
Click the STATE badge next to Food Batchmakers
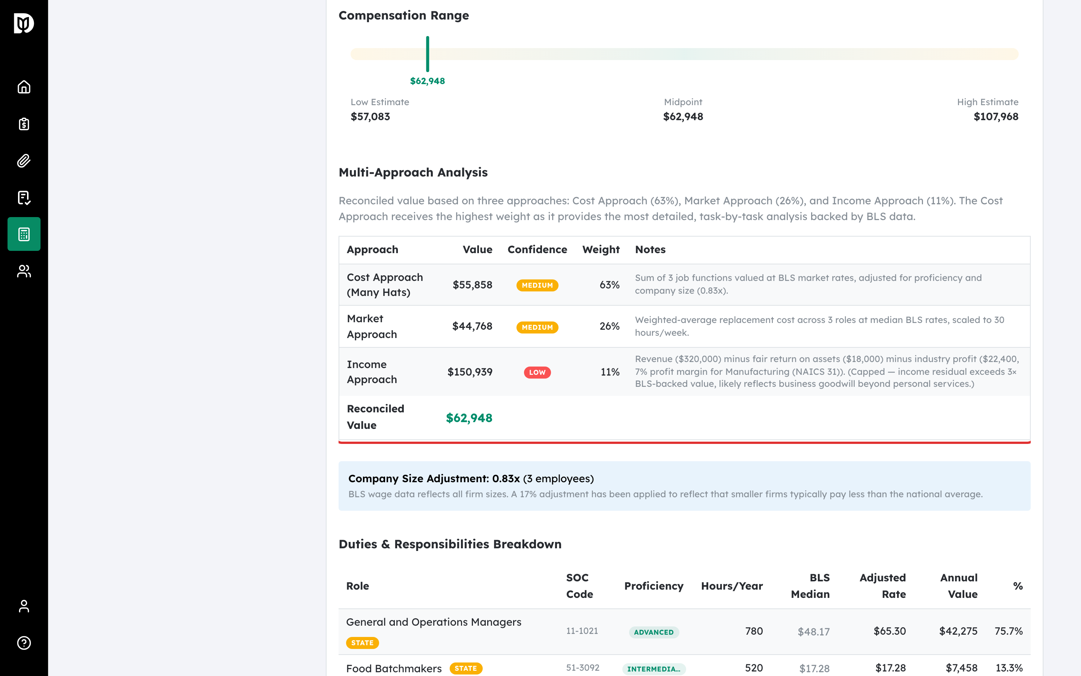pos(466,668)
